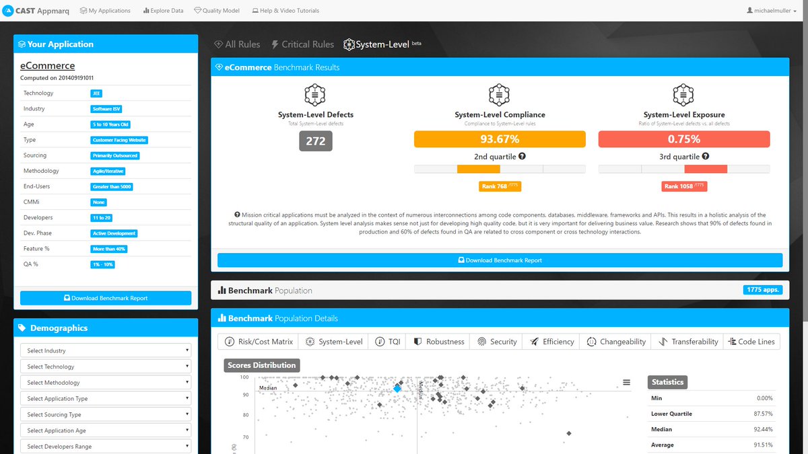This screenshot has height=454, width=808.
Task: Expand Select Technology dropdown
Action: tap(106, 367)
